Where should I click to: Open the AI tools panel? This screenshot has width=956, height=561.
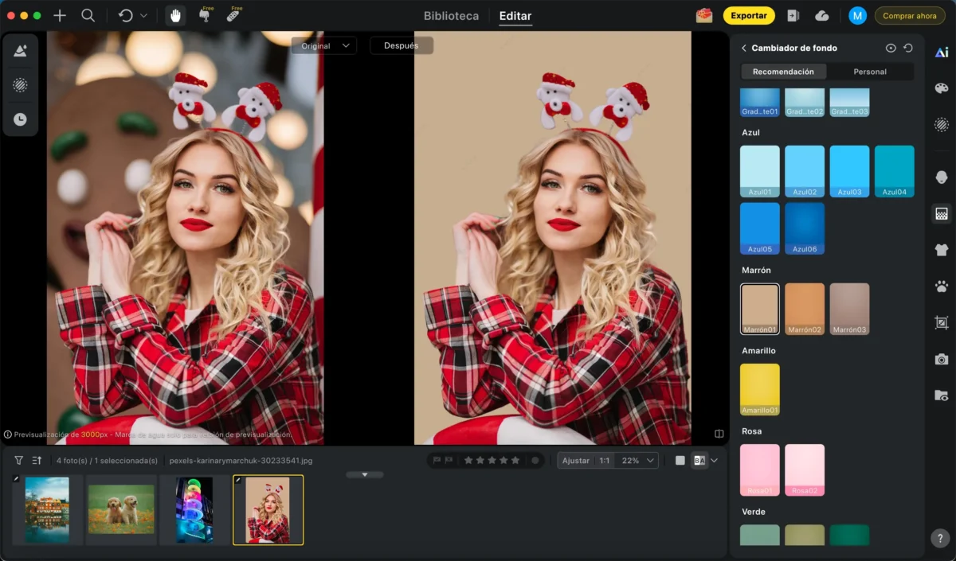coord(942,53)
